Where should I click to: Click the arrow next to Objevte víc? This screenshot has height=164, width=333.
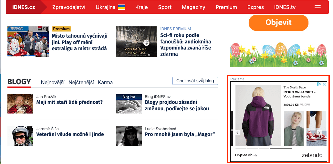click(x=255, y=156)
